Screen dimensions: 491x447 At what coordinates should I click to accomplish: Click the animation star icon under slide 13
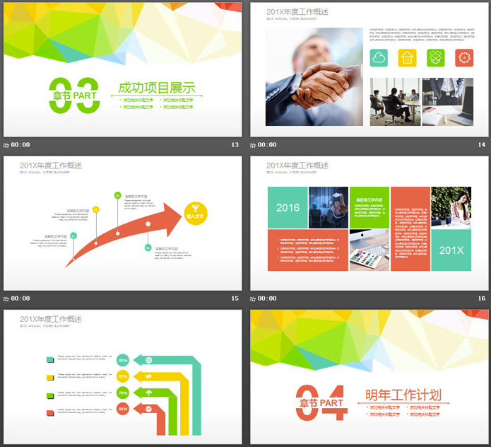coord(6,145)
